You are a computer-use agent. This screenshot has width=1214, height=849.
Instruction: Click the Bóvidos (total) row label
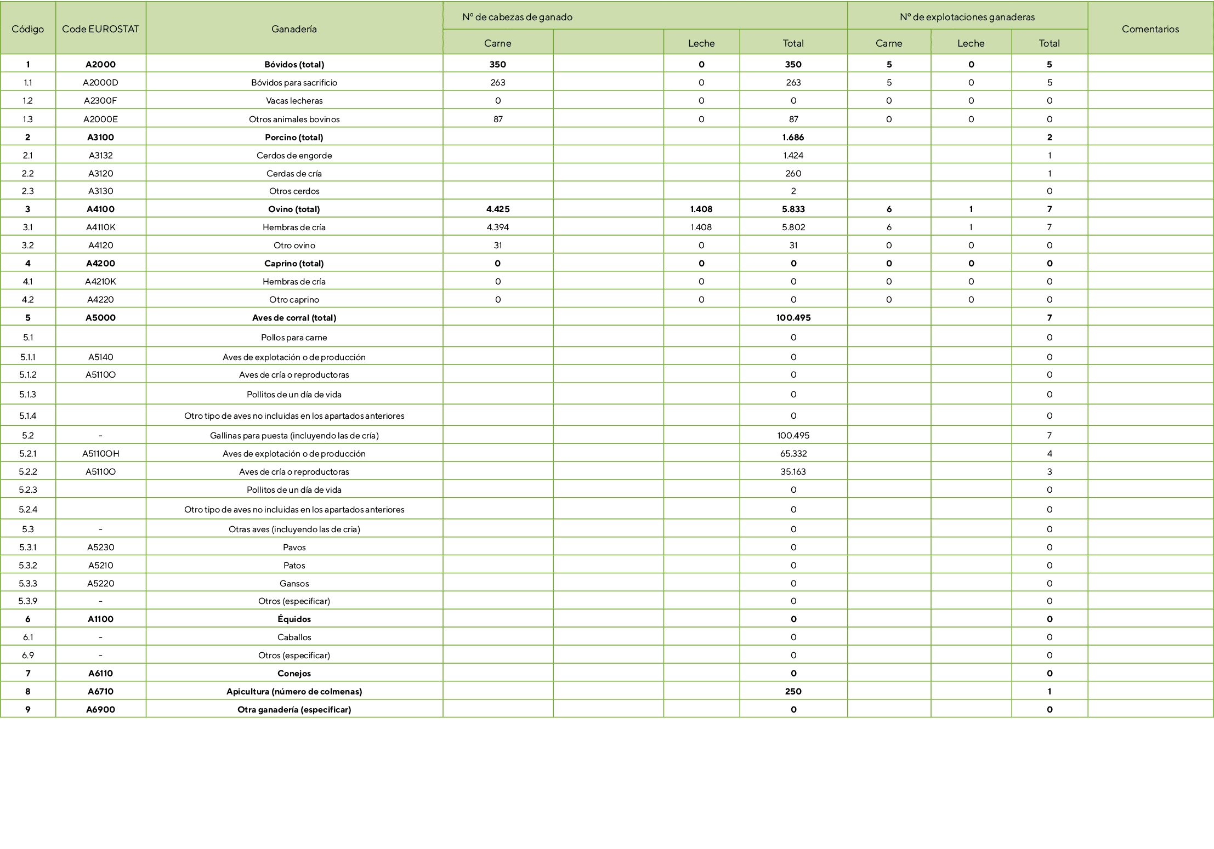(x=294, y=64)
